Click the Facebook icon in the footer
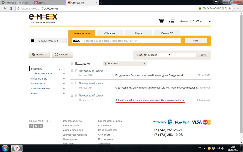 click(x=31, y=126)
